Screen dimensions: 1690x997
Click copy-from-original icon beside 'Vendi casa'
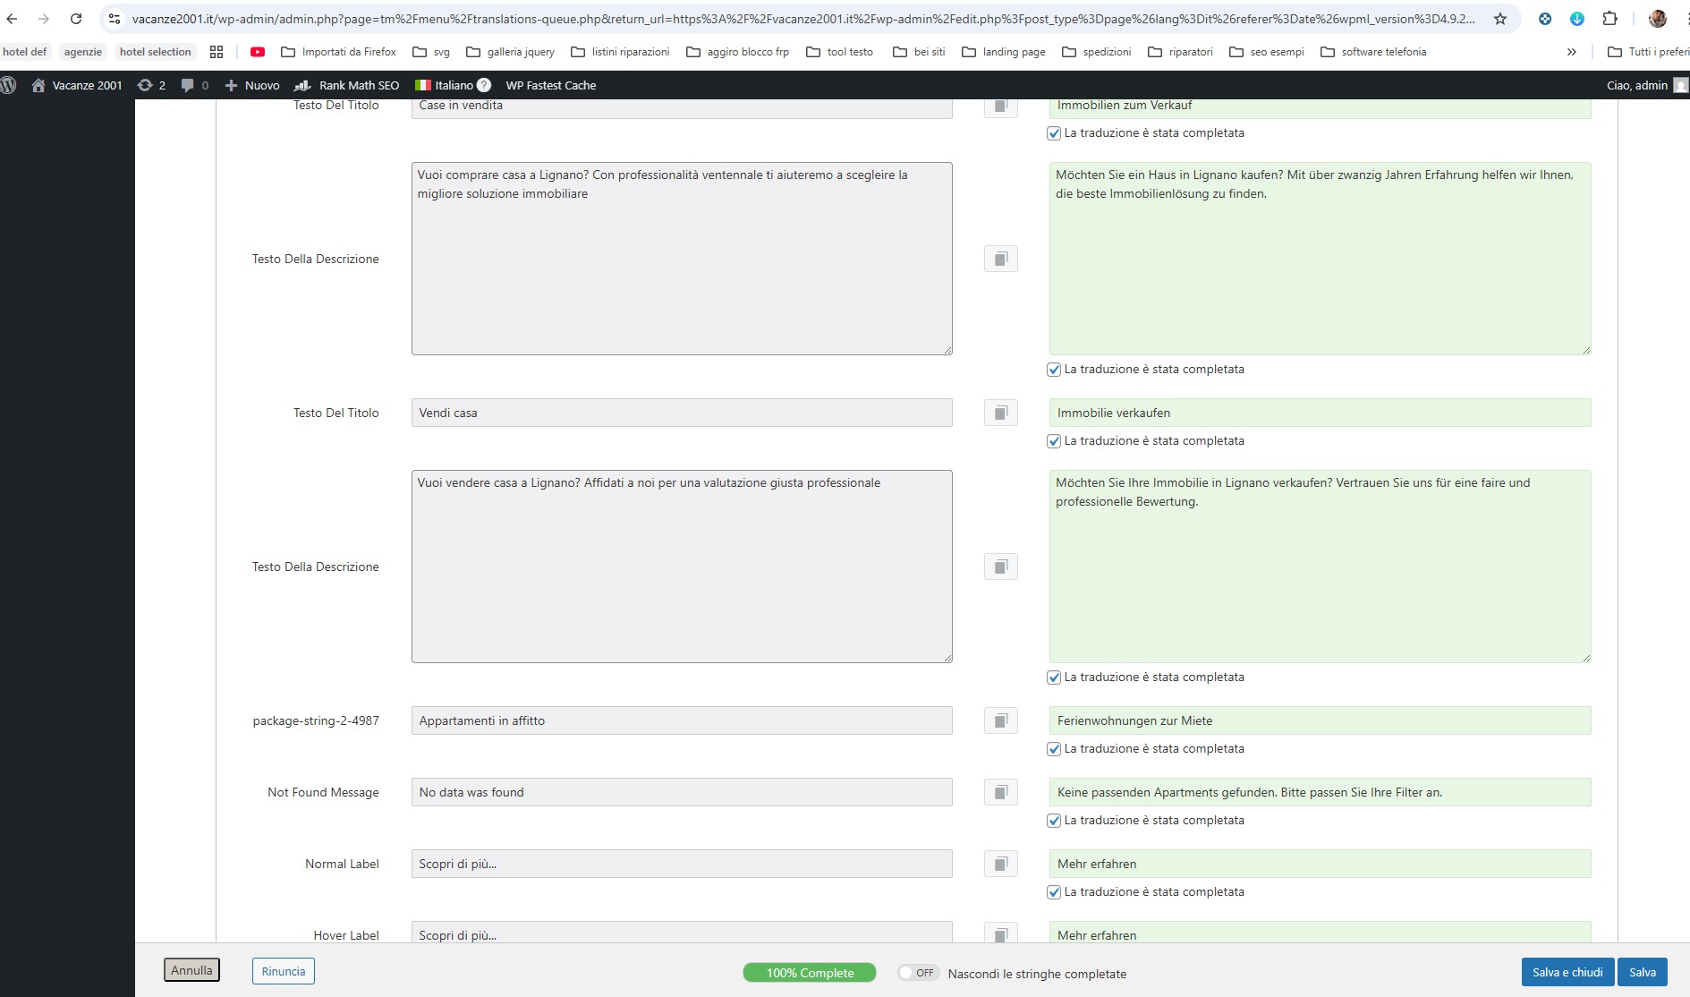coord(1000,413)
